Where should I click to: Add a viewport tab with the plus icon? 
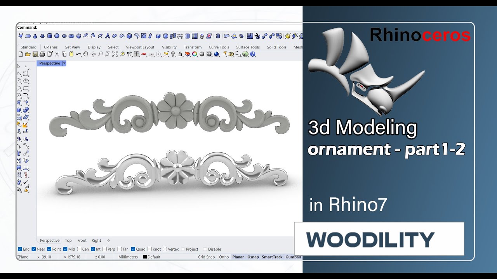(x=108, y=241)
